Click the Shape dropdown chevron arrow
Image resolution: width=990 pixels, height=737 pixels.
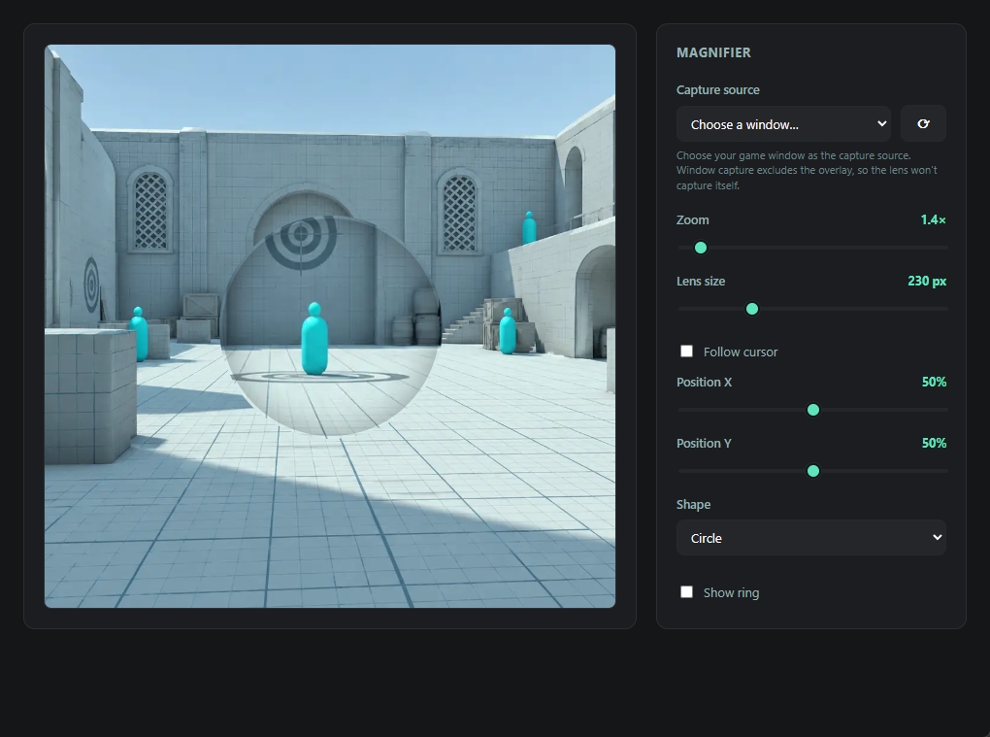pyautogui.click(x=937, y=537)
